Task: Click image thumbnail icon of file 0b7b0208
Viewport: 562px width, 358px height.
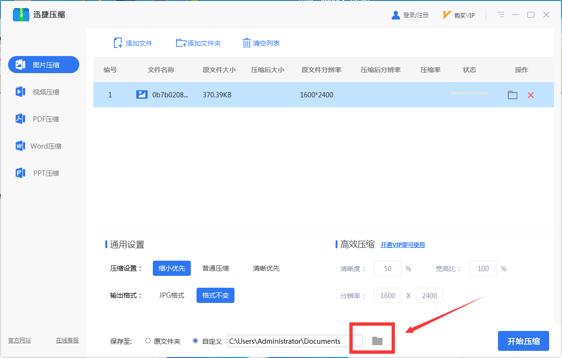Action: [142, 94]
